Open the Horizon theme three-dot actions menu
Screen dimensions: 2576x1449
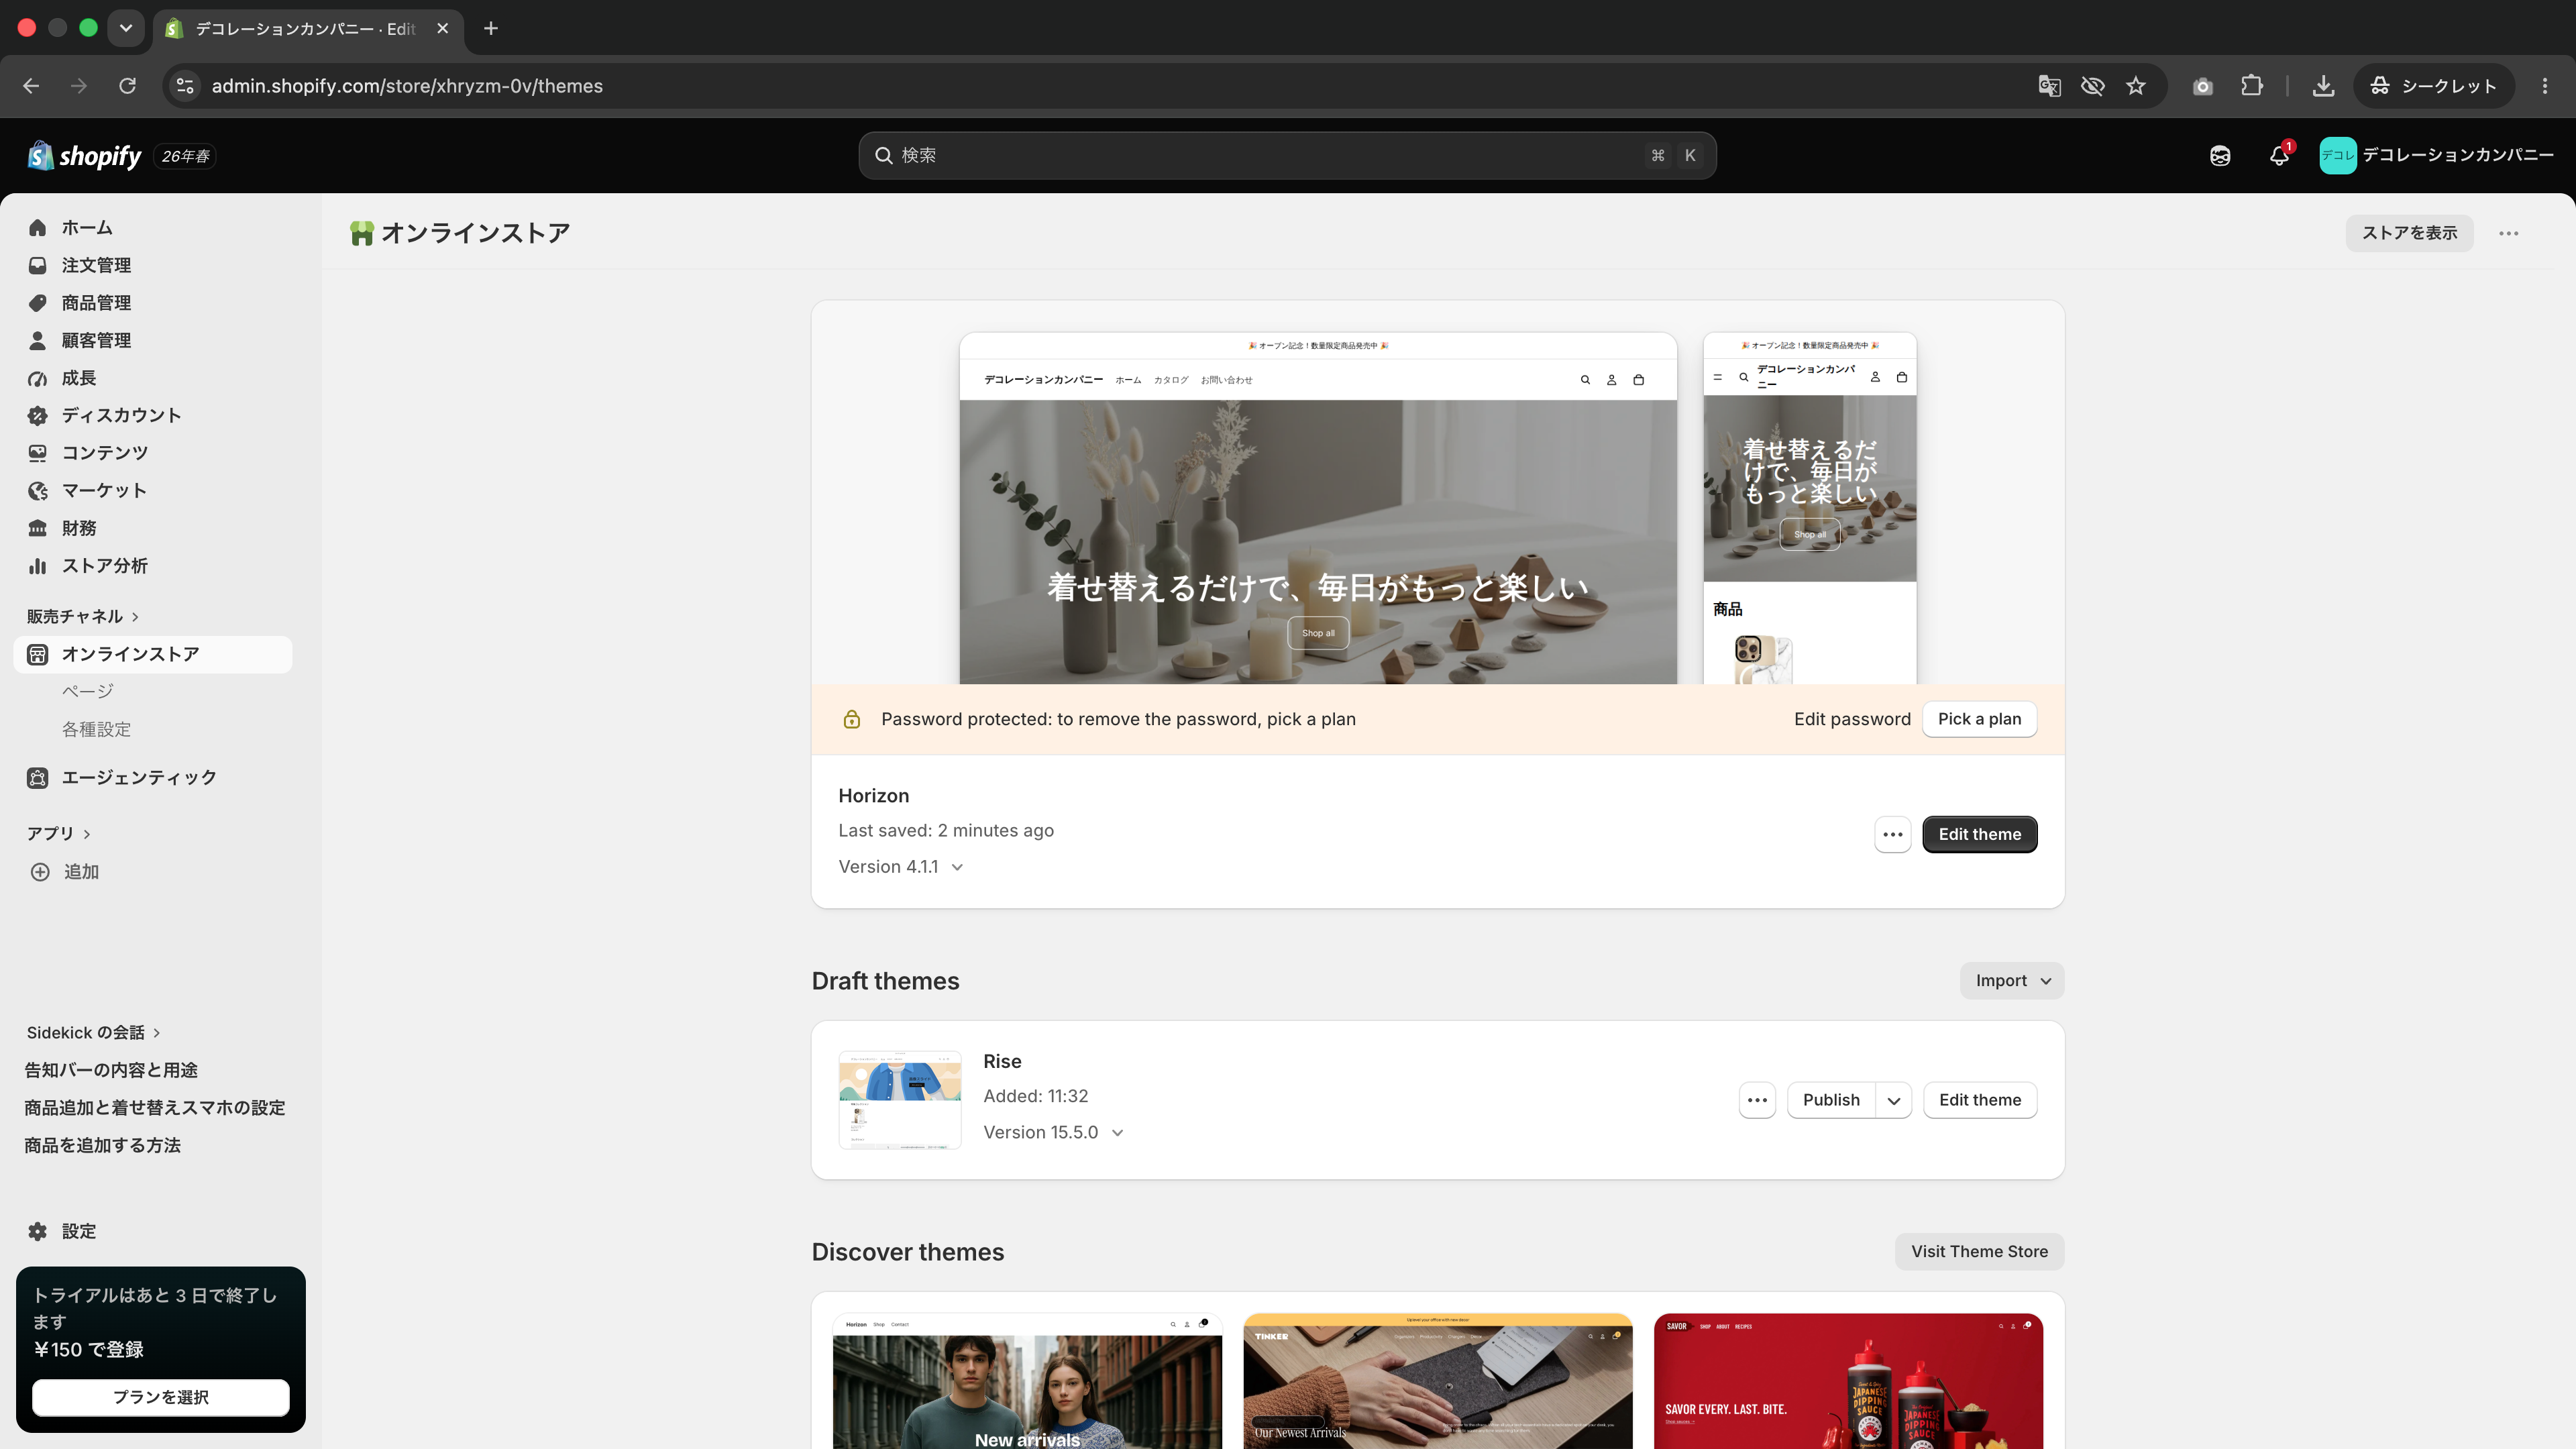(1893, 834)
